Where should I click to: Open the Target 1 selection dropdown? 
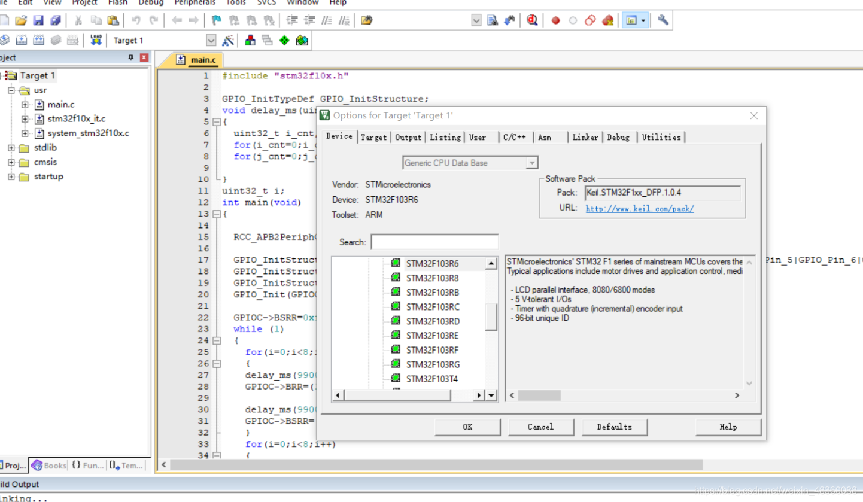tap(211, 40)
